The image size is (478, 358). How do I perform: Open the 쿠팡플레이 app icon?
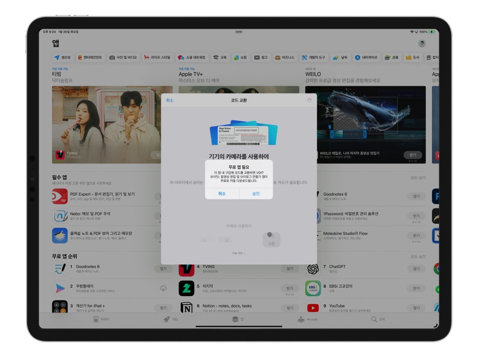click(x=60, y=289)
